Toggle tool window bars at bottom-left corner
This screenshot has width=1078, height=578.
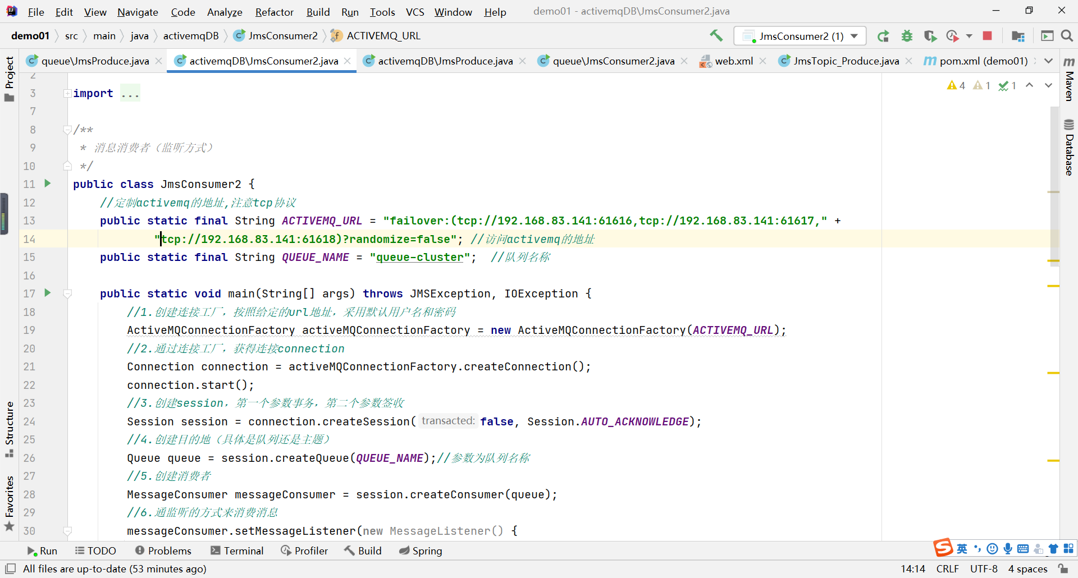(x=10, y=568)
